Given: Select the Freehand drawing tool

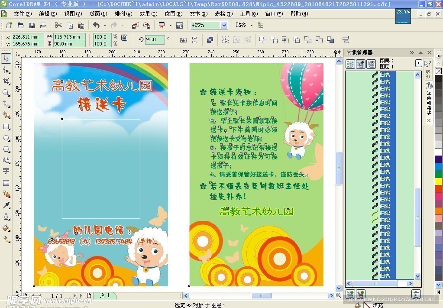Looking at the screenshot, I should coord(6,104).
